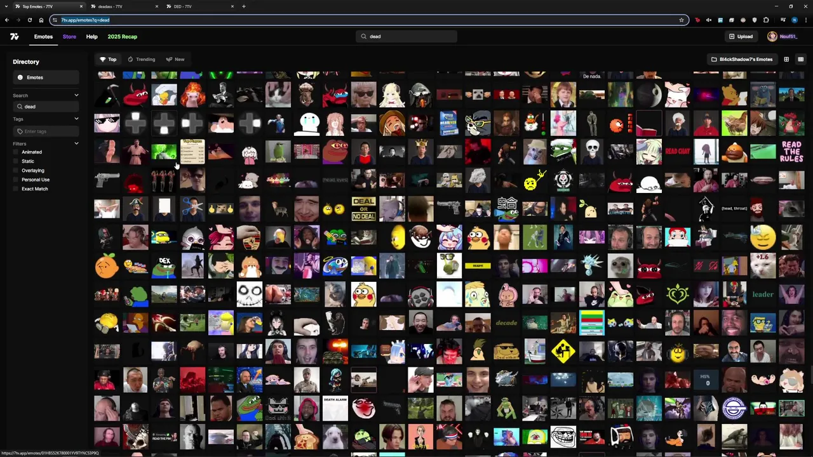Open the Nouf51_ profile menu
Image resolution: width=813 pixels, height=457 pixels.
[x=782, y=36]
